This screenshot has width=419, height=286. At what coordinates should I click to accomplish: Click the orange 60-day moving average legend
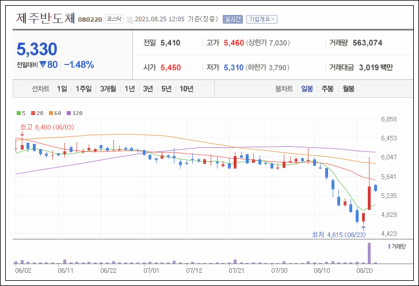pos(55,113)
